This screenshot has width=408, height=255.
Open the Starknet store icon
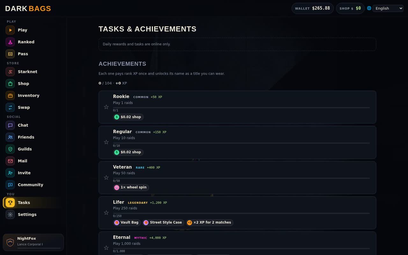click(x=10, y=72)
